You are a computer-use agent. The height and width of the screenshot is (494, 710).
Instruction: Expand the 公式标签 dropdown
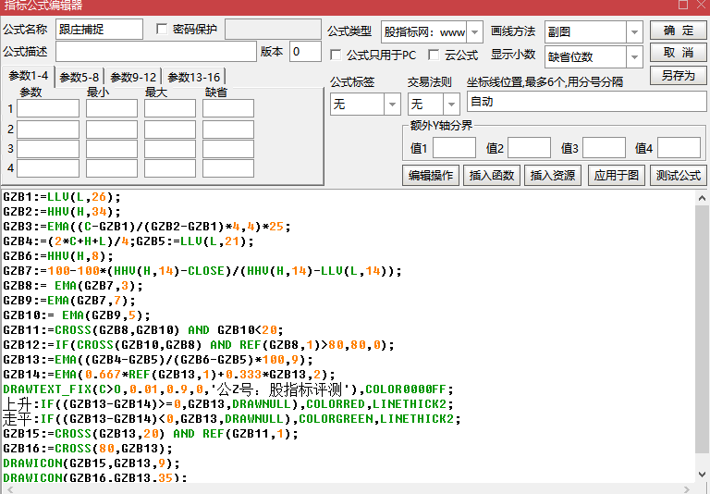click(392, 105)
